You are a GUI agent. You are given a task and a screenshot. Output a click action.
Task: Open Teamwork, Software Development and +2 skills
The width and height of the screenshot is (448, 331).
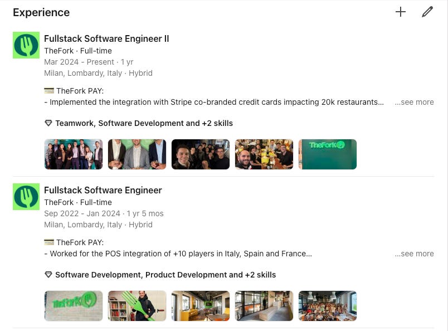pos(144,123)
